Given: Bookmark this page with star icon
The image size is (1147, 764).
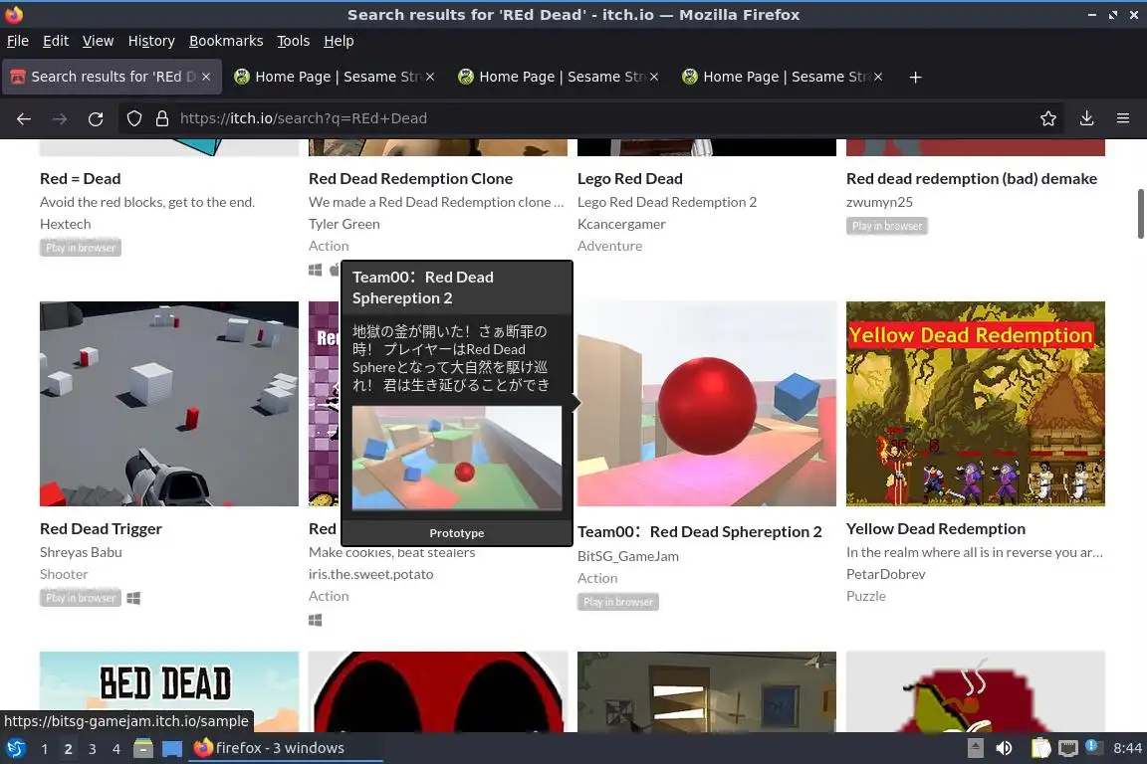Looking at the screenshot, I should pos(1047,118).
